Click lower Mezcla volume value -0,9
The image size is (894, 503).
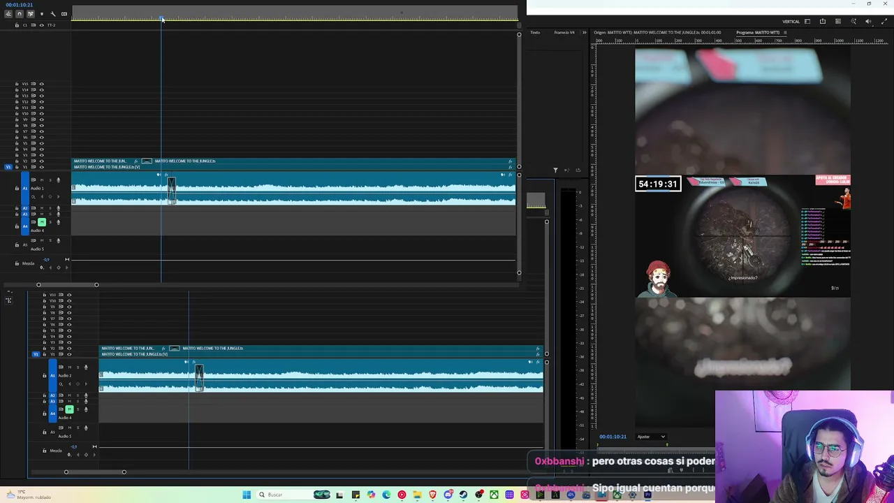click(x=73, y=446)
